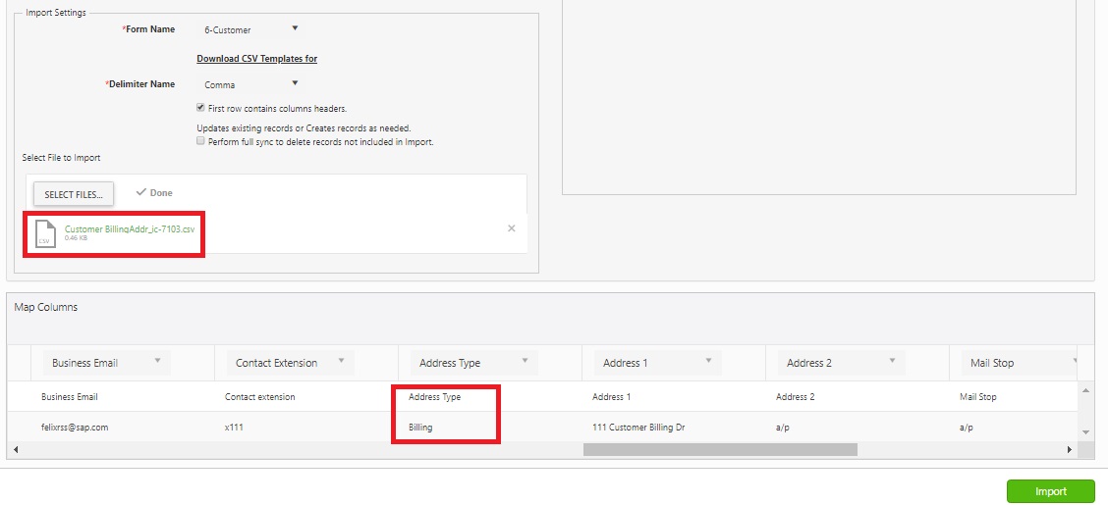1108x505 pixels.
Task: Click the horizontal scrollbar thumb in Map Columns
Action: coord(719,449)
